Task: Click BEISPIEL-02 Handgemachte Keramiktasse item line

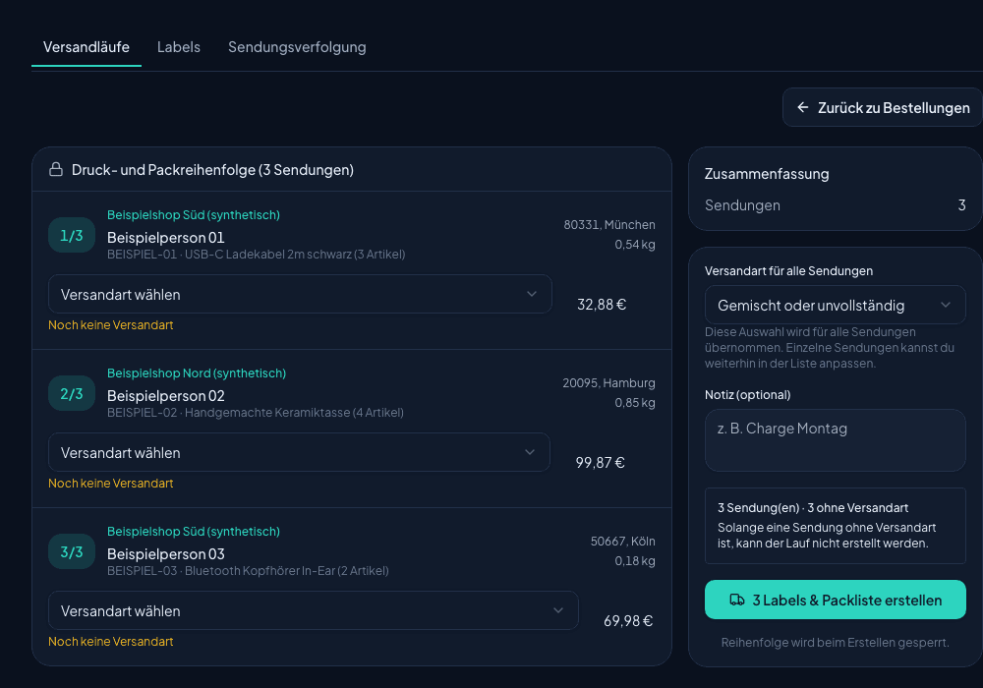Action: pyautogui.click(x=256, y=413)
